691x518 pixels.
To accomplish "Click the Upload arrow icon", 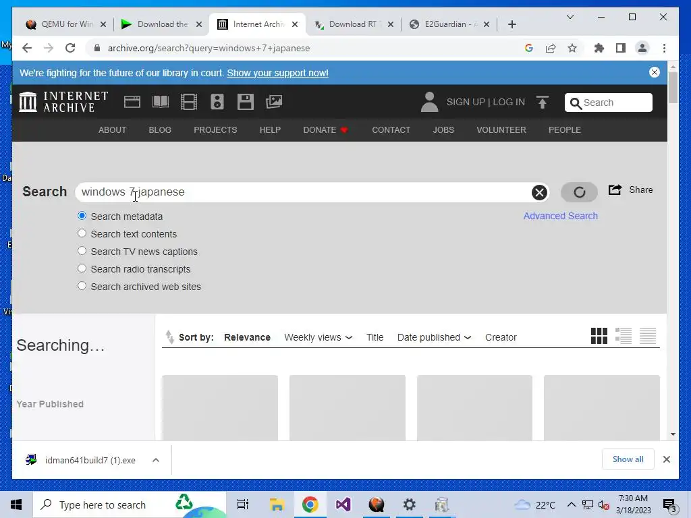I will (x=543, y=103).
